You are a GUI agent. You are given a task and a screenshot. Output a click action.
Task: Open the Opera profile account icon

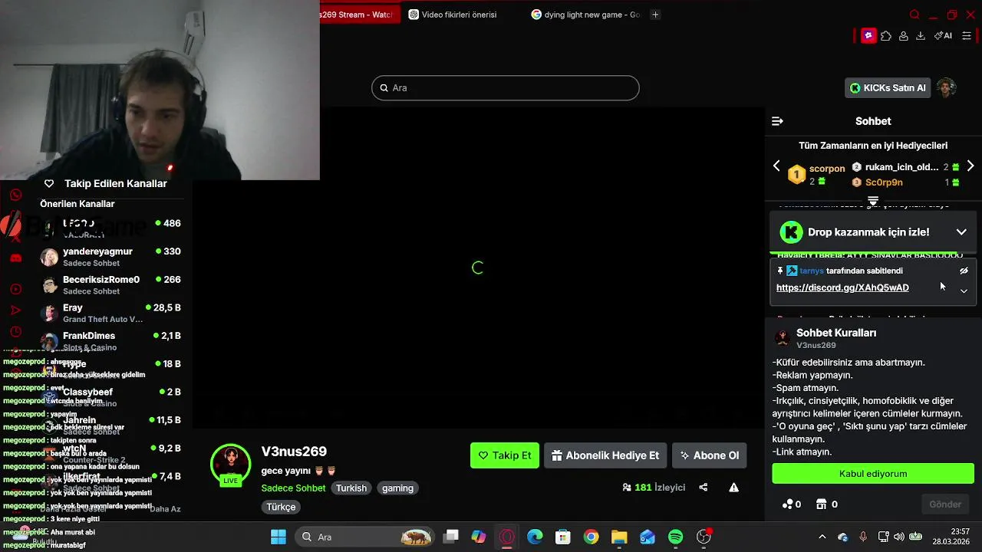[904, 36]
